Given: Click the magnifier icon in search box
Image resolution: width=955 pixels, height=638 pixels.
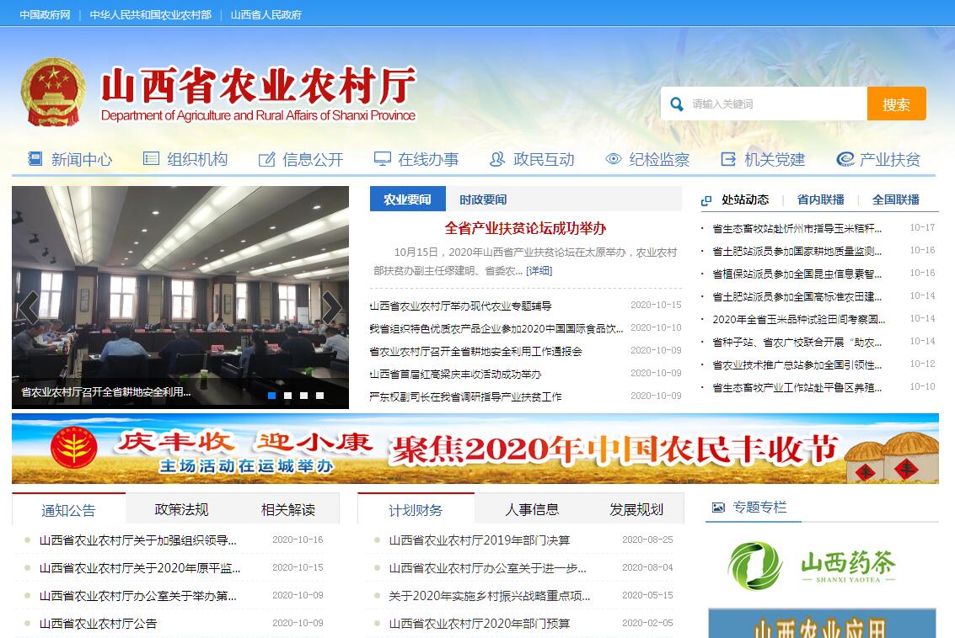Looking at the screenshot, I should pos(676,104).
